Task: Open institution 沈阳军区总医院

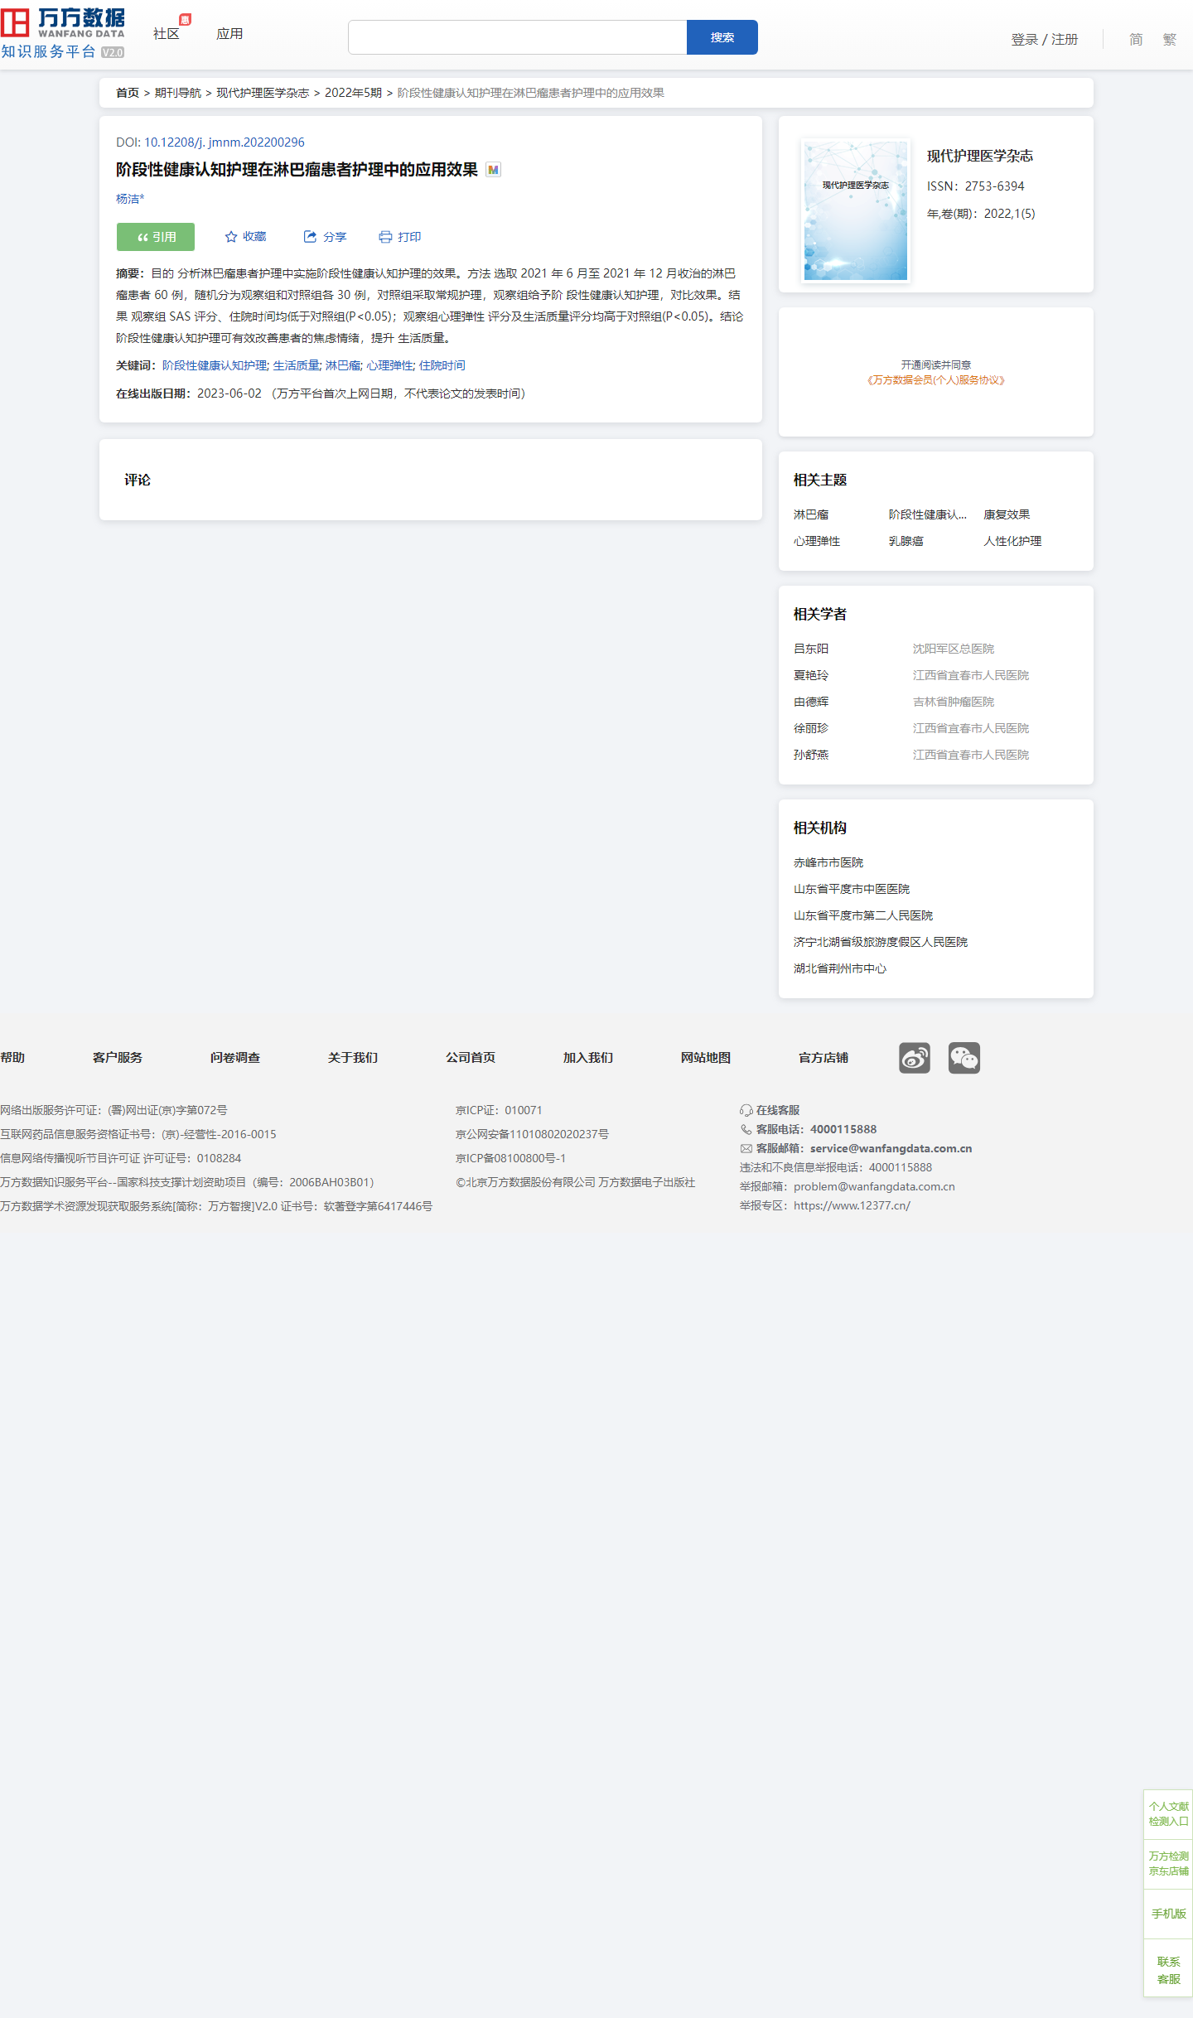Action: [954, 649]
